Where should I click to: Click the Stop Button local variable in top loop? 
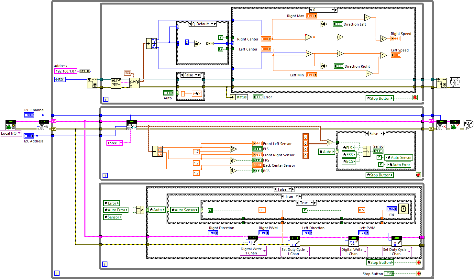(x=380, y=98)
